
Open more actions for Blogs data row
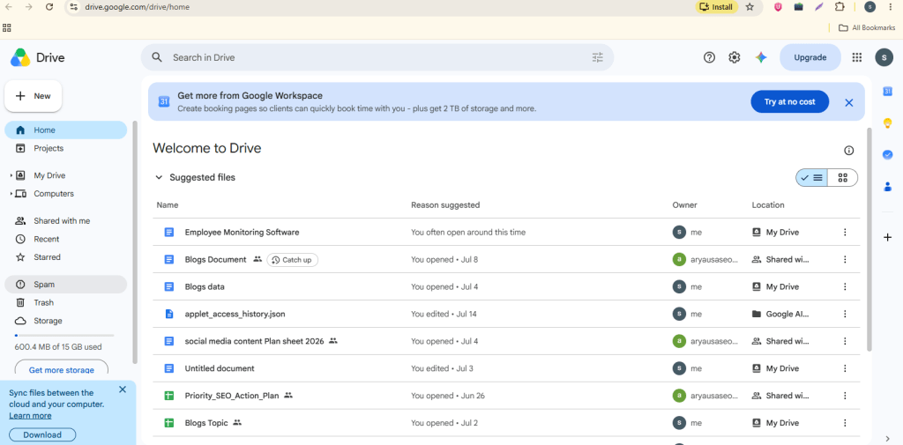tap(844, 286)
